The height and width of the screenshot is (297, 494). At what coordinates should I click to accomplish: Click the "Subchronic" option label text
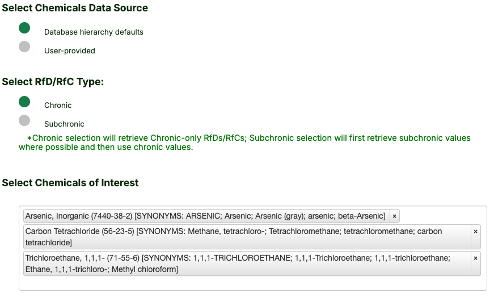pos(64,124)
